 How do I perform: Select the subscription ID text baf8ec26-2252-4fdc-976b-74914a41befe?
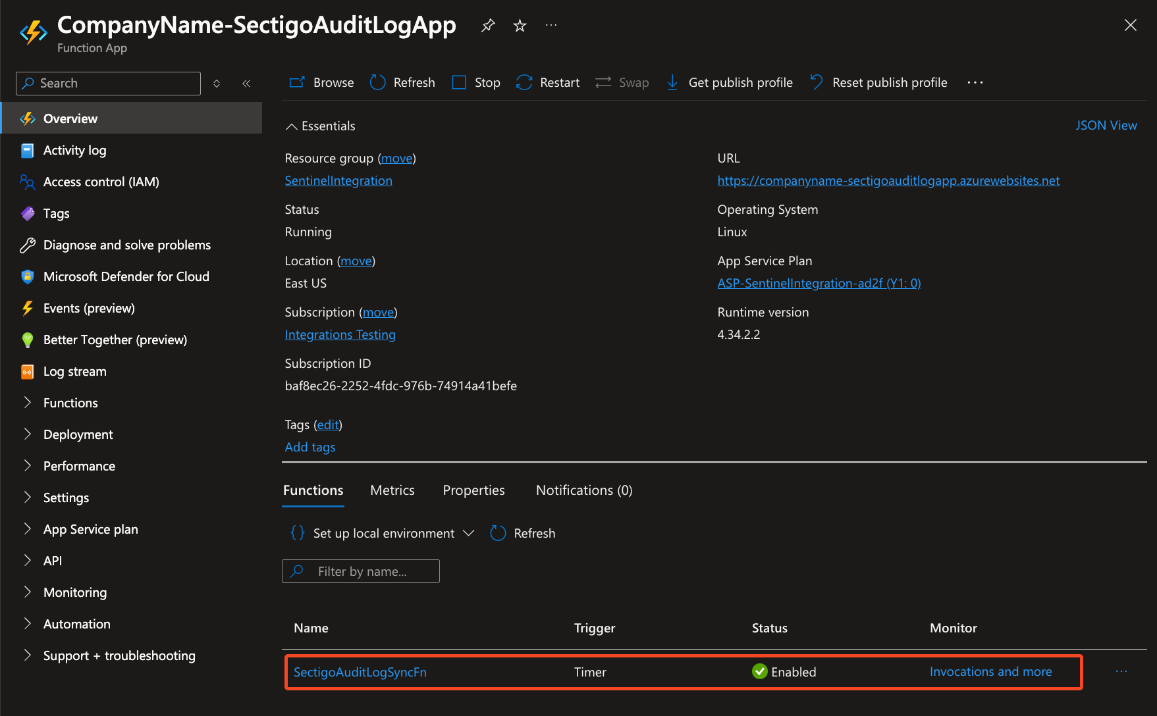(401, 386)
